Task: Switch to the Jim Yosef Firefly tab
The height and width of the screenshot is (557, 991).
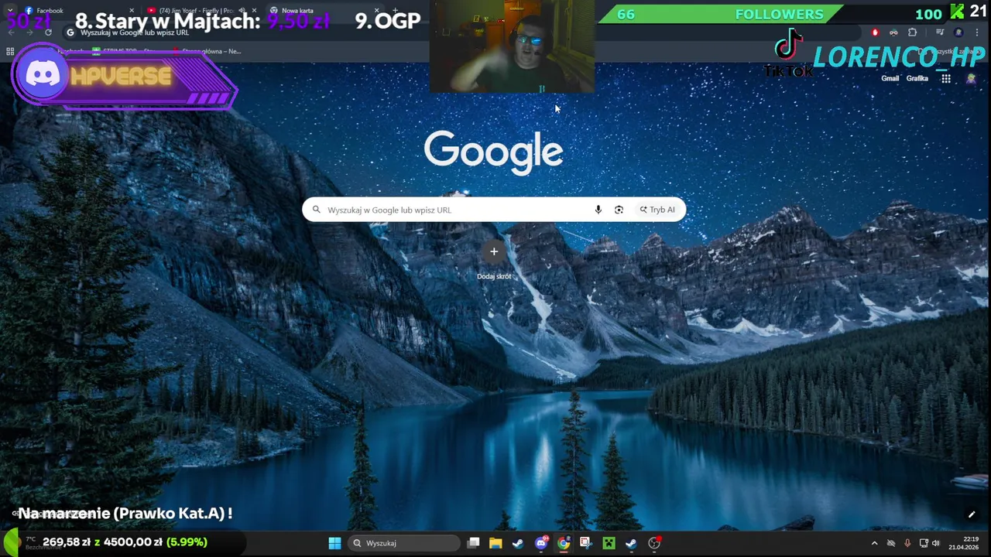Action: pos(201,10)
